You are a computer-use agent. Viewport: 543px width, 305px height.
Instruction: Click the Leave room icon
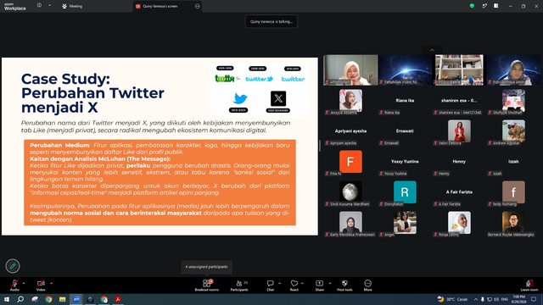[529, 283]
